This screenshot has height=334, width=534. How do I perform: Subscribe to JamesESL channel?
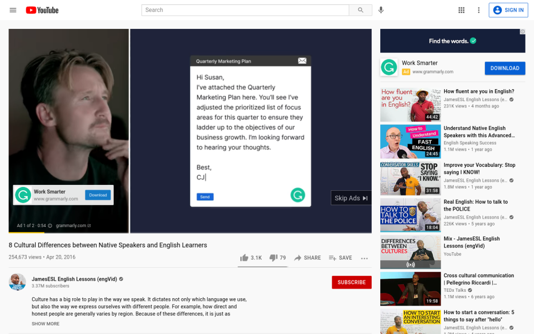[351, 282]
